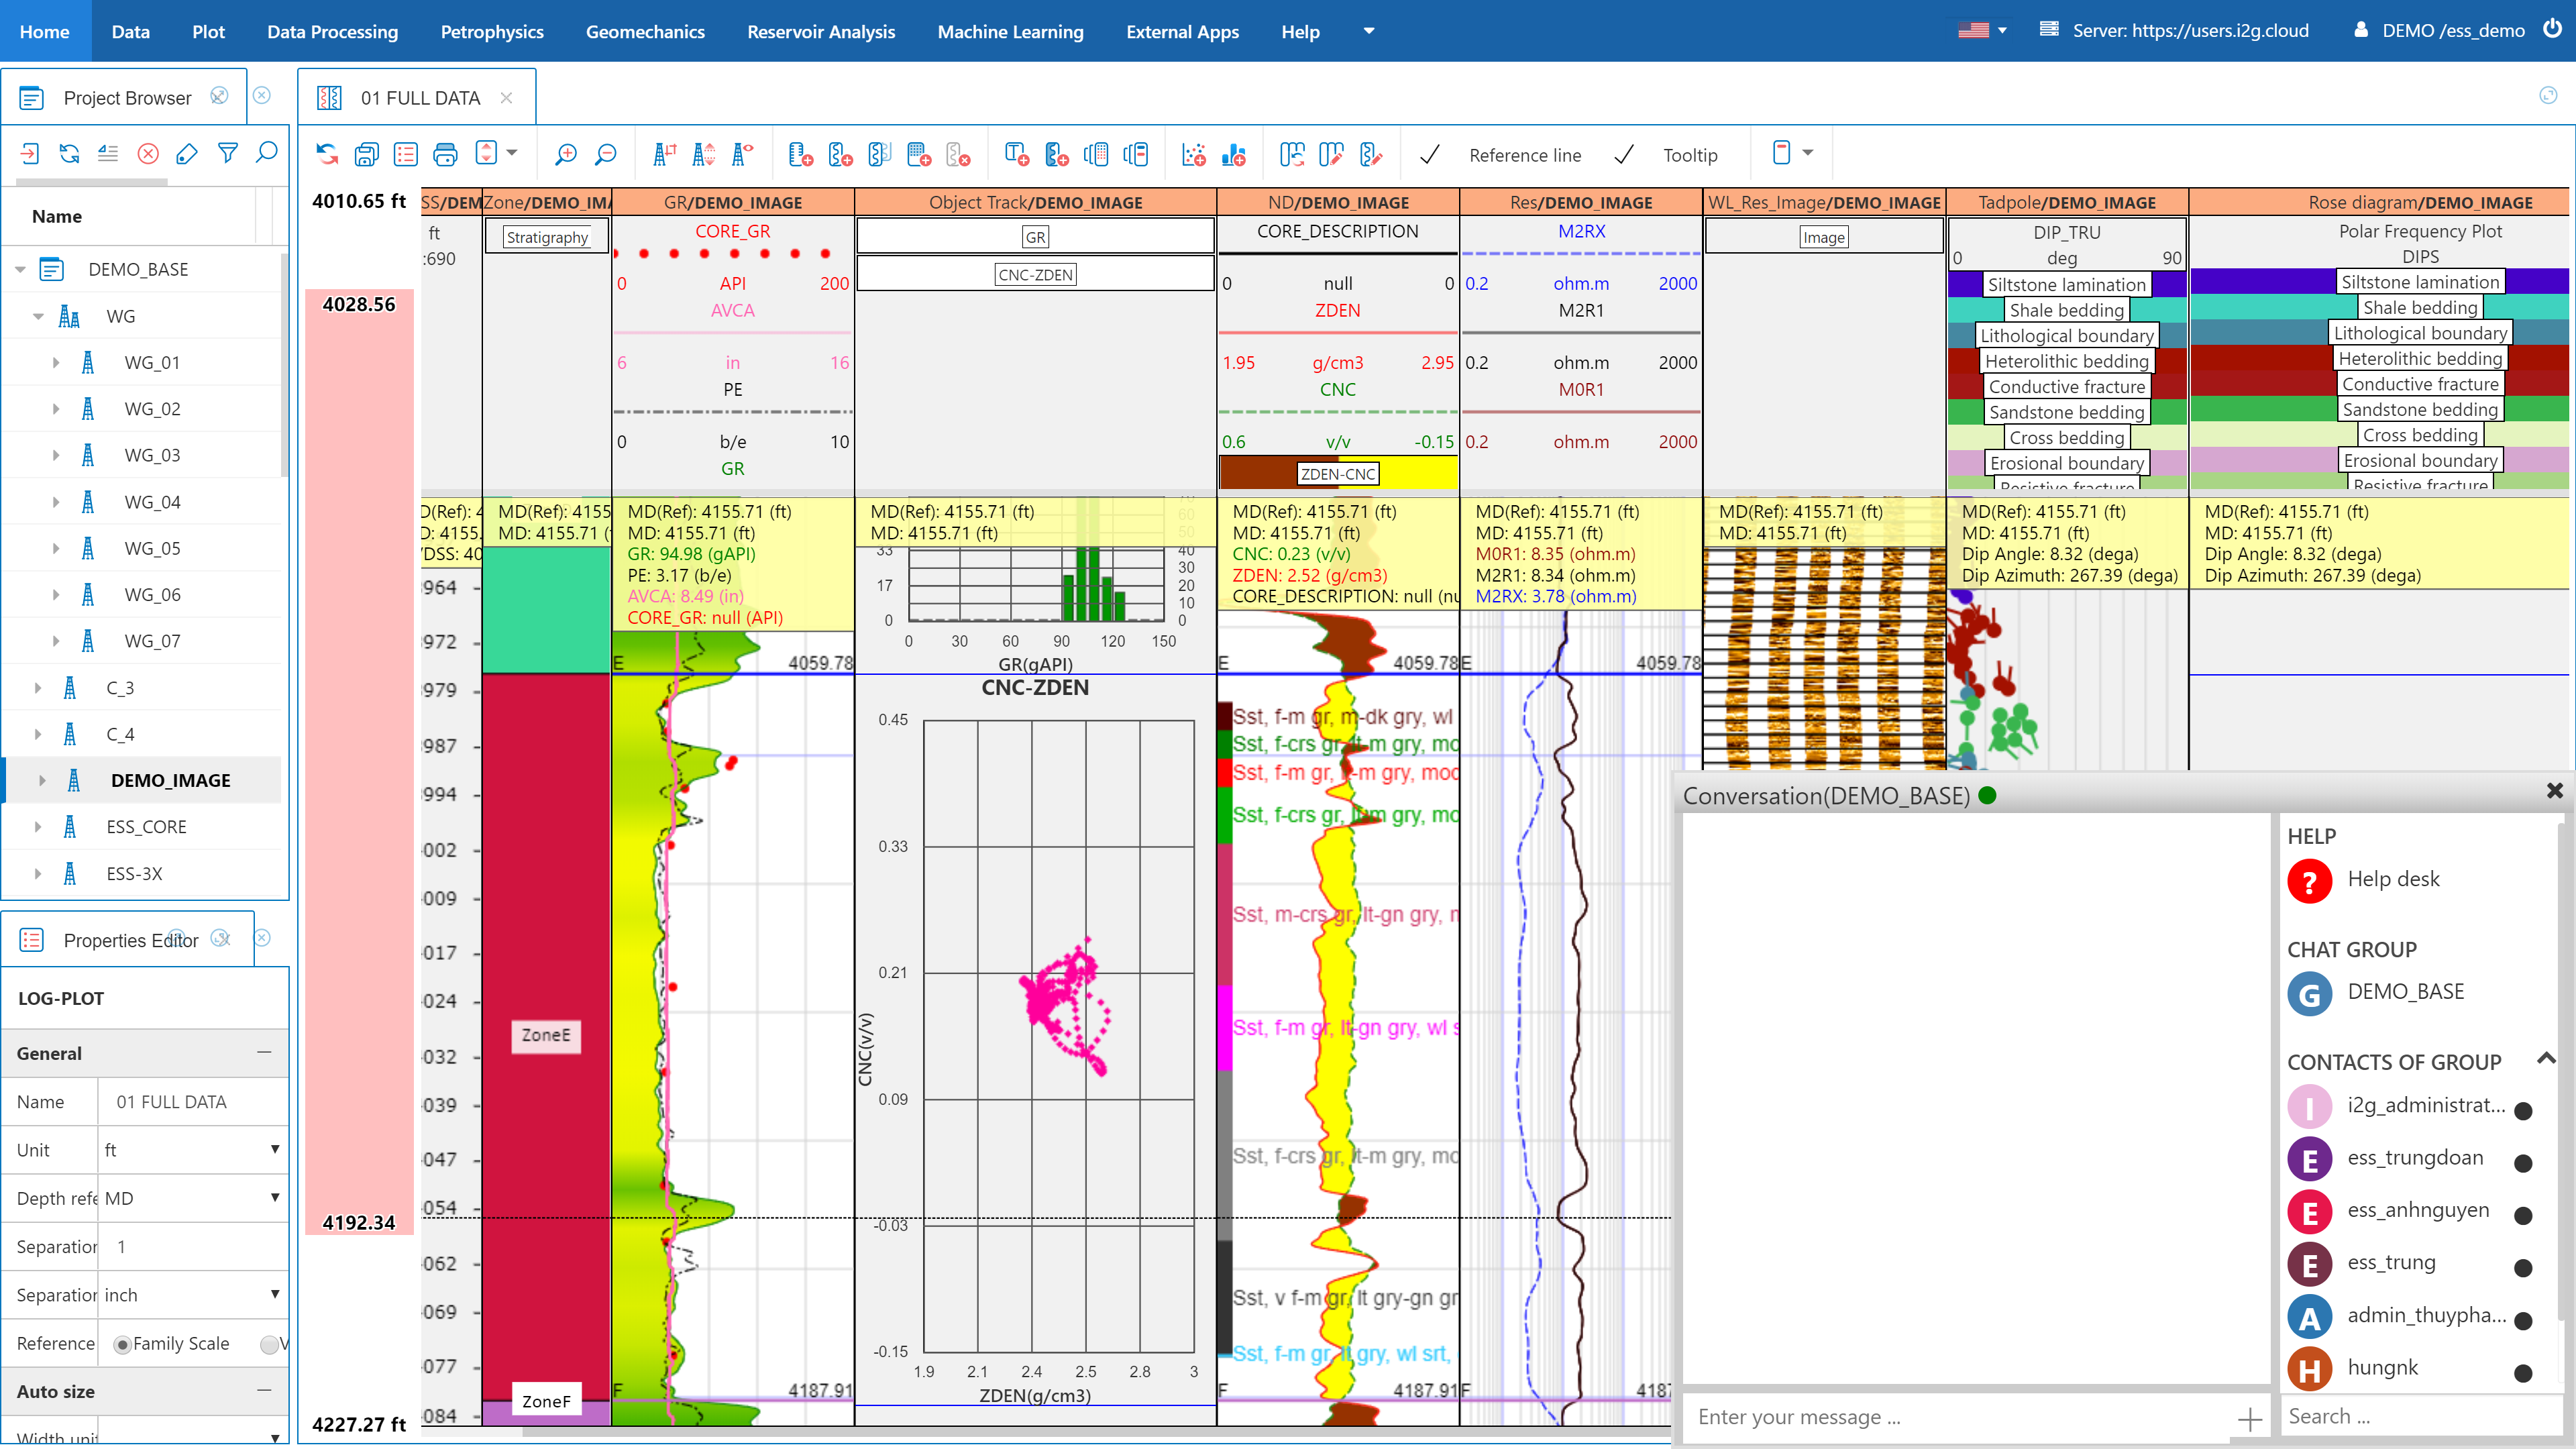Open the Unit ft dropdown
Image resolution: width=2576 pixels, height=1449 pixels.
(x=193, y=1150)
